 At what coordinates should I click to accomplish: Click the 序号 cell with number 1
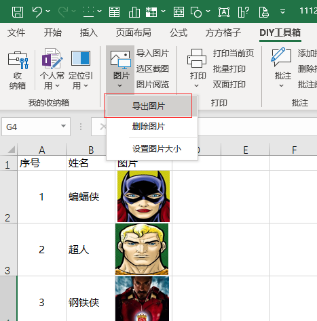coord(41,197)
